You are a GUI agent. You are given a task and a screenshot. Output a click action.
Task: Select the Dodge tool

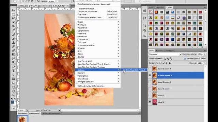tap(14, 62)
